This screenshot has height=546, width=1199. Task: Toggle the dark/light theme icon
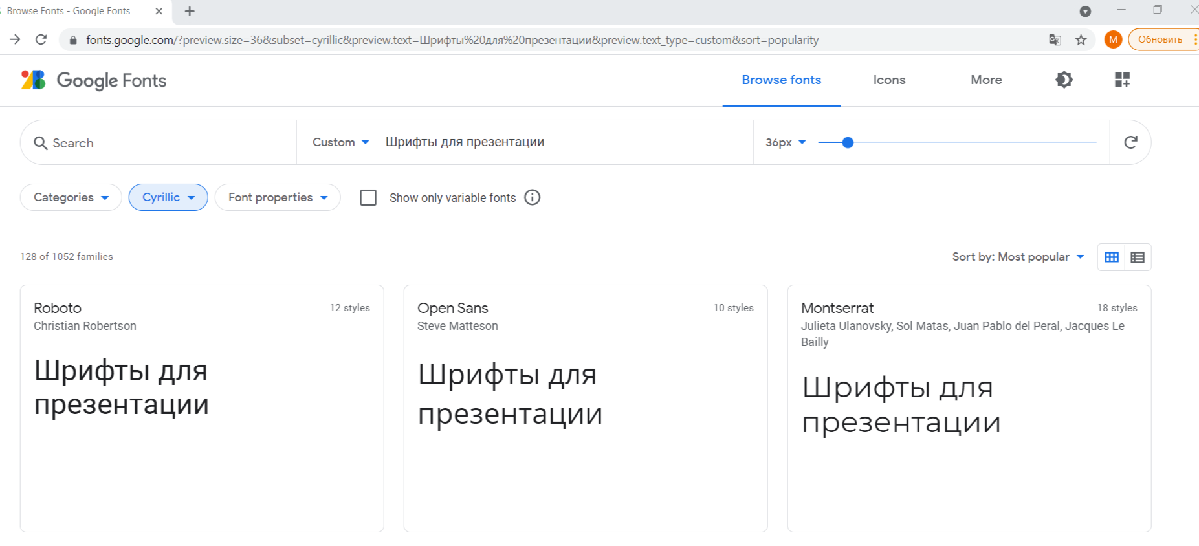1064,80
